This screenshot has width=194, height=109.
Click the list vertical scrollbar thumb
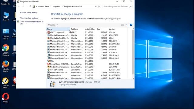pos(133,52)
